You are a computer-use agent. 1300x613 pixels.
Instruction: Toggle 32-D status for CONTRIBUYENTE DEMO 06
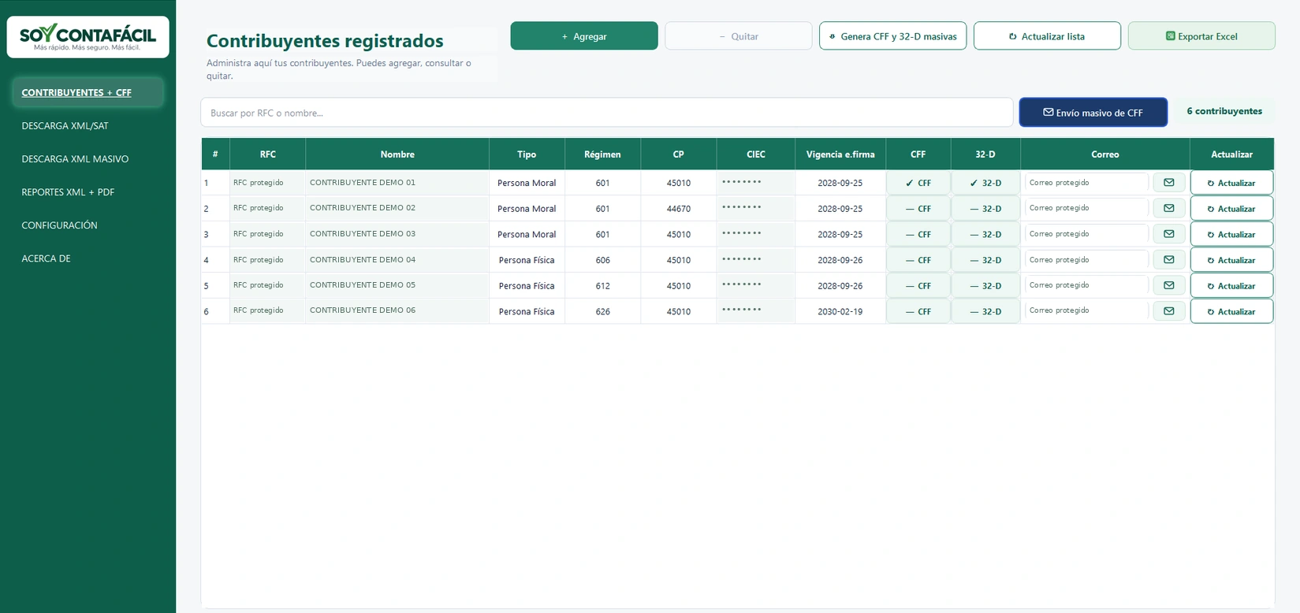(985, 311)
